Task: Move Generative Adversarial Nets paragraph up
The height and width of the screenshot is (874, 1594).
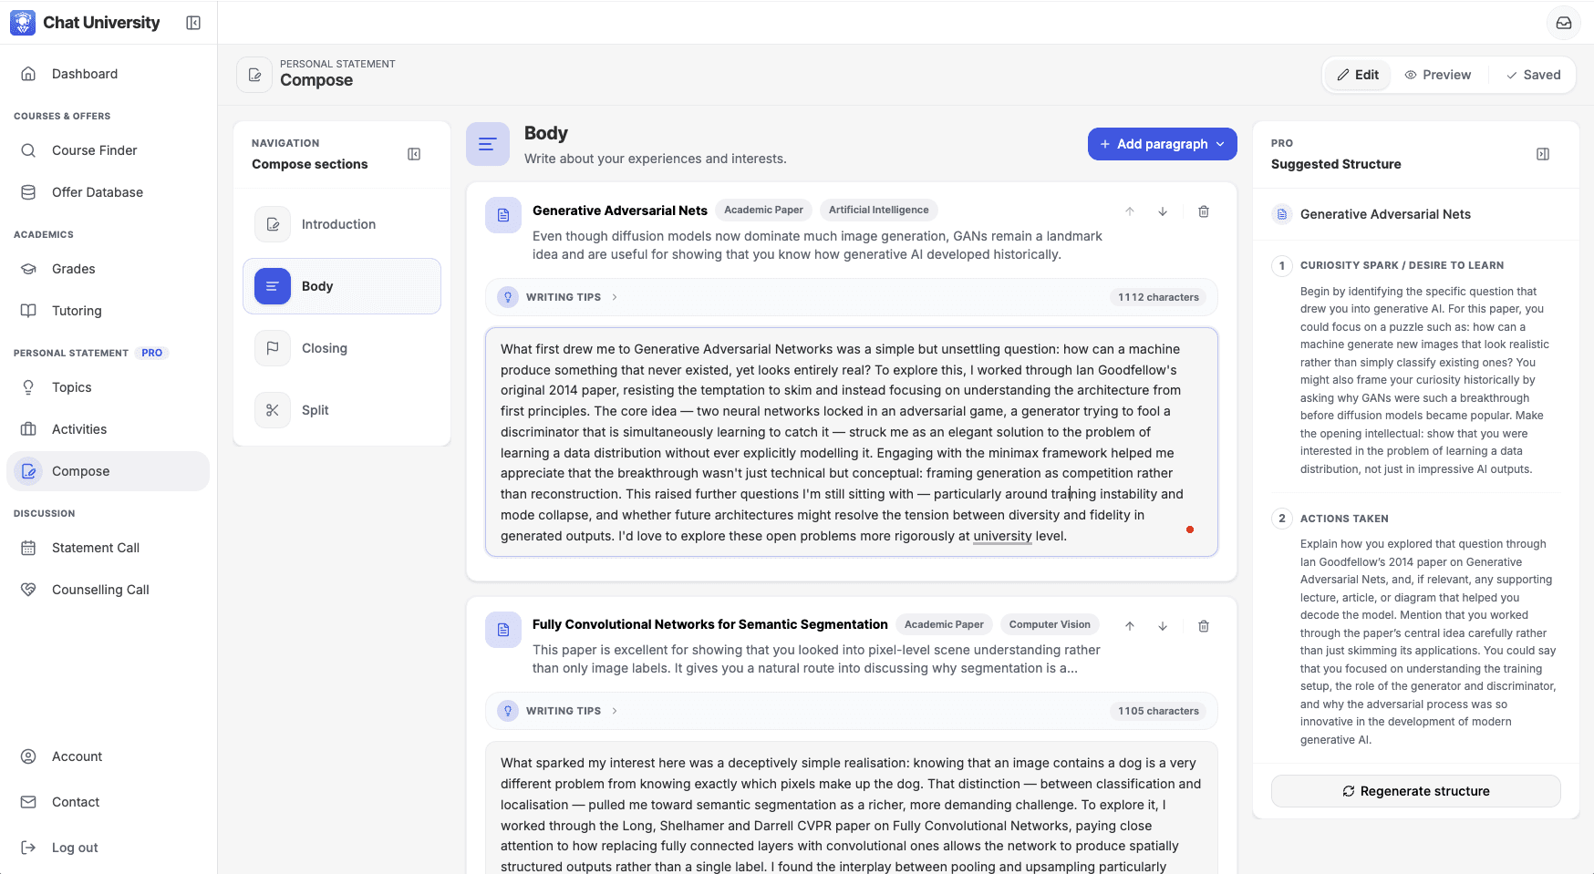Action: point(1130,211)
